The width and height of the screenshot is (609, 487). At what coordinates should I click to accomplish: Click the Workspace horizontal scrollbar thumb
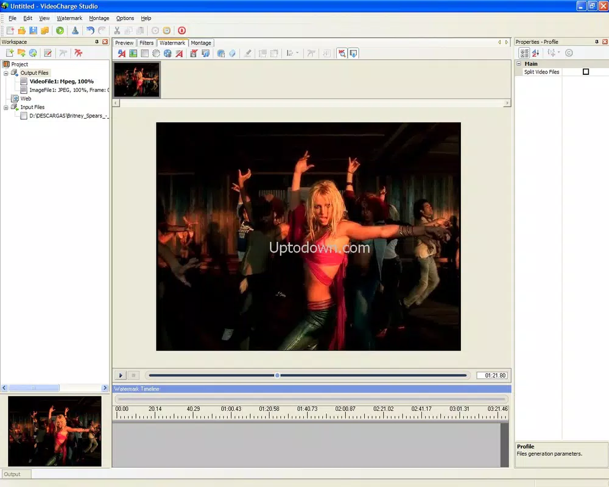pos(34,388)
